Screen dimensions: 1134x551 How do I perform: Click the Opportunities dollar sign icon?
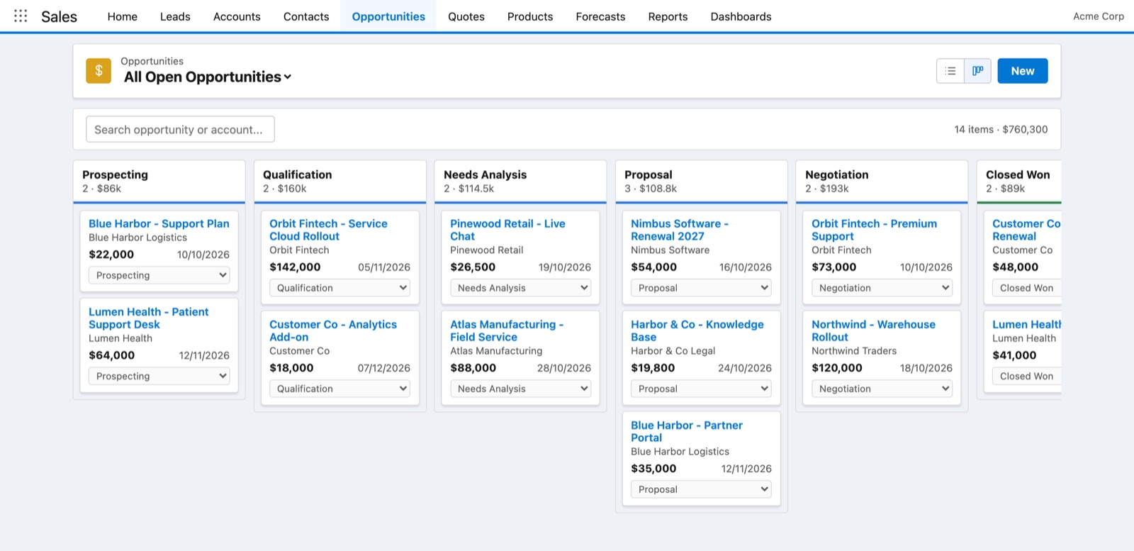[99, 71]
